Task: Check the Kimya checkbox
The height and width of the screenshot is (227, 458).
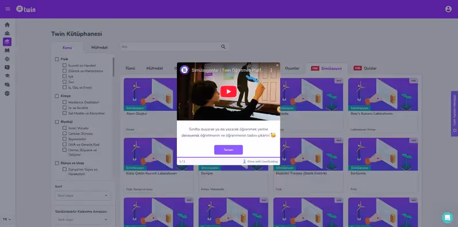Action: point(57,96)
